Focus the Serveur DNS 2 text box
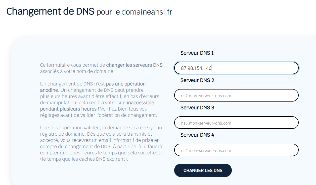This screenshot has height=185, width=316. click(236, 96)
